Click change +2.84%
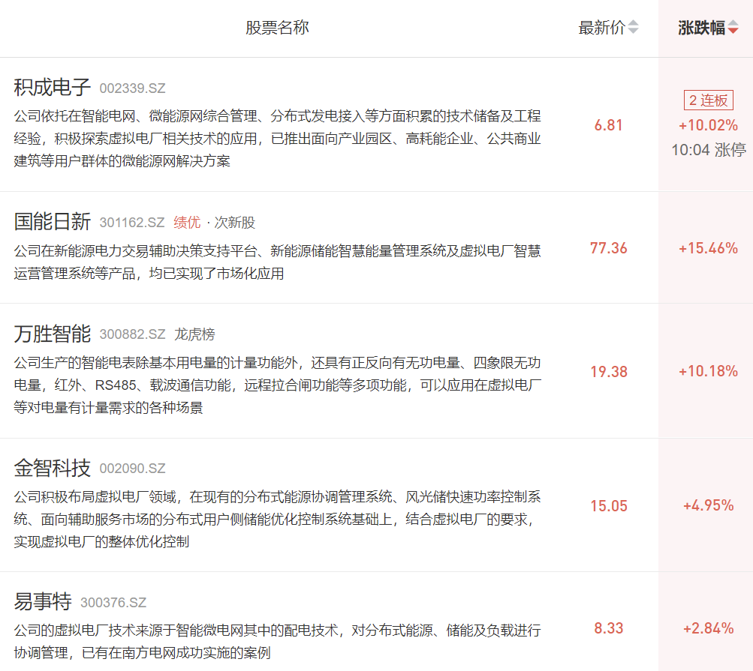 709,628
